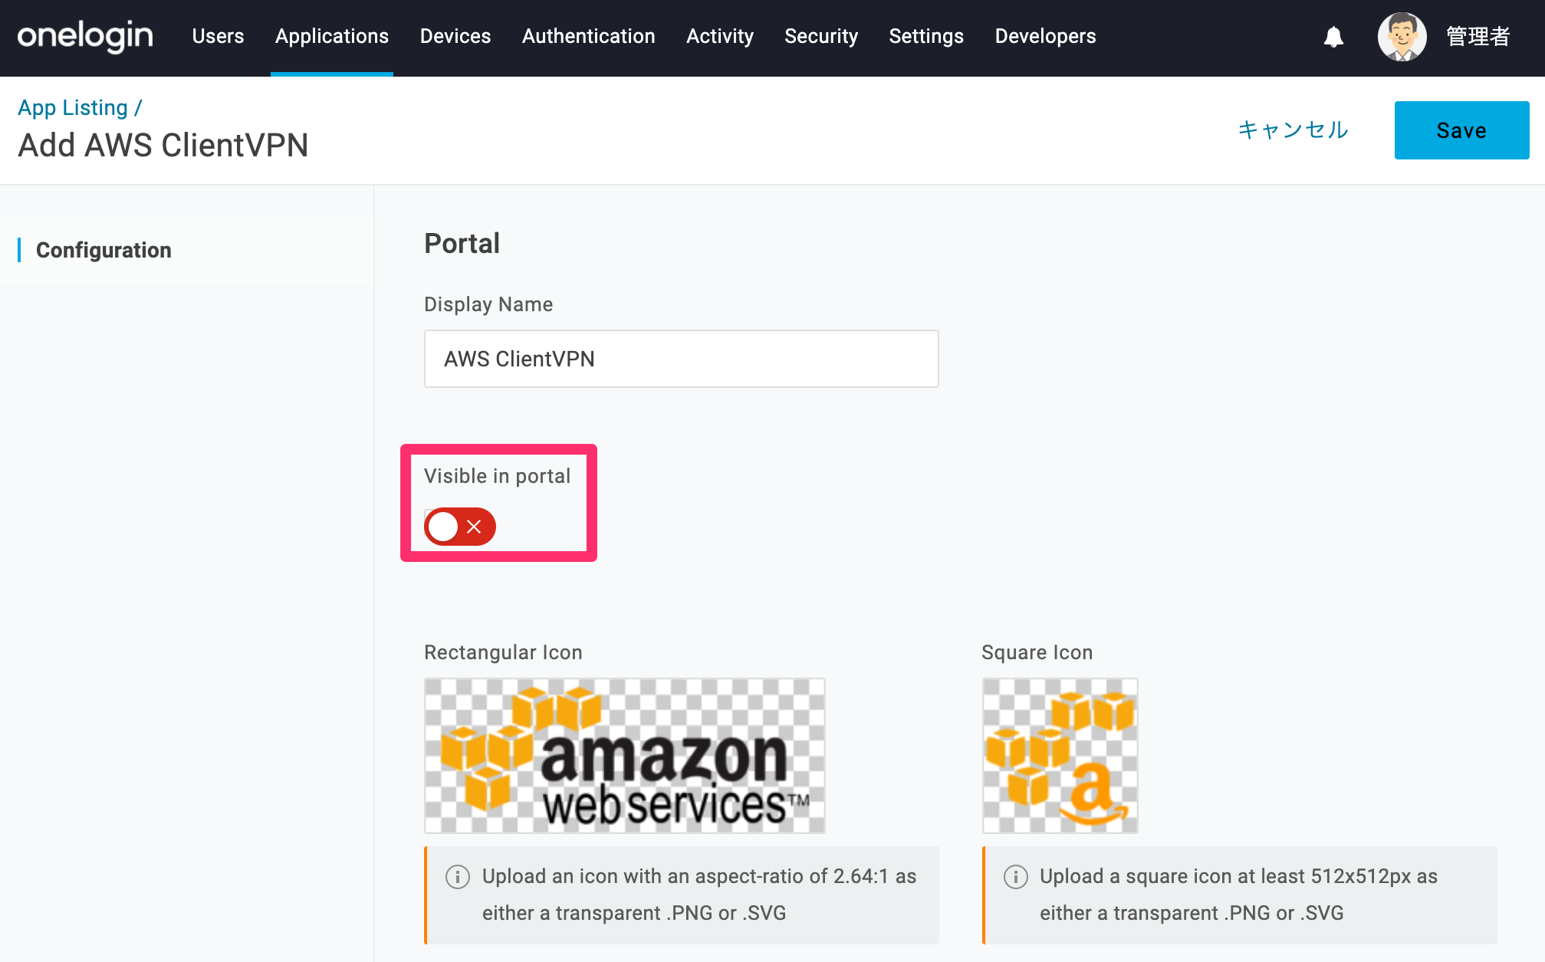
Task: Open the 管理者 user menu
Action: point(1478,37)
